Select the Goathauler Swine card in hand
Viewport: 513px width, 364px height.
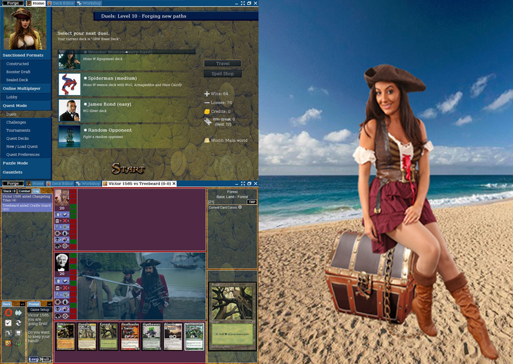click(130, 336)
